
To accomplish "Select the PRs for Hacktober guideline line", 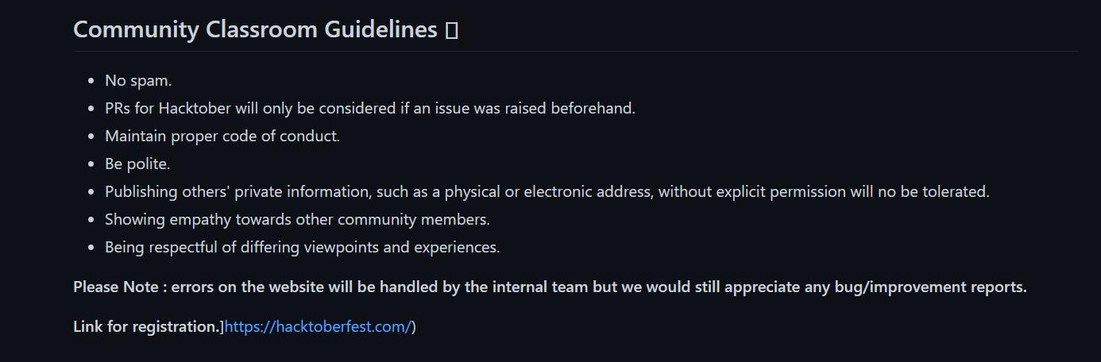I will (x=370, y=108).
